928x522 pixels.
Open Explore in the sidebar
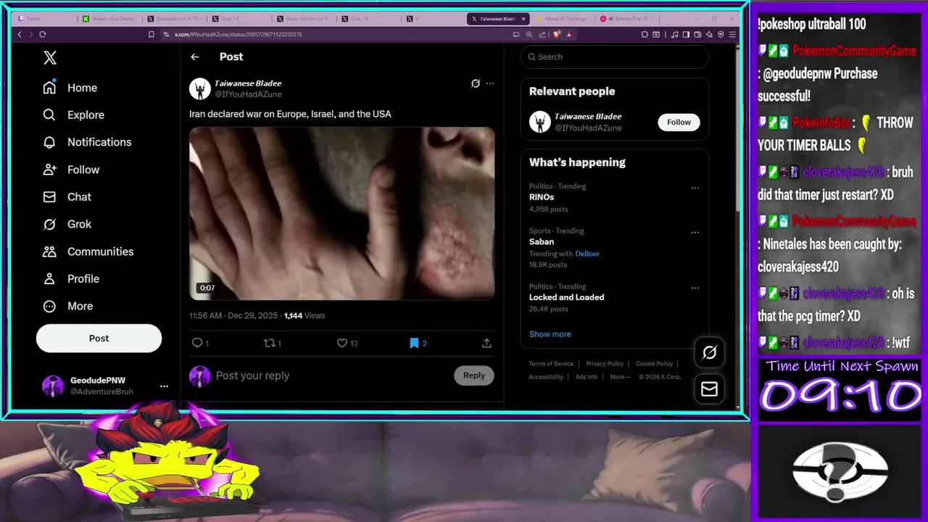tap(73, 115)
